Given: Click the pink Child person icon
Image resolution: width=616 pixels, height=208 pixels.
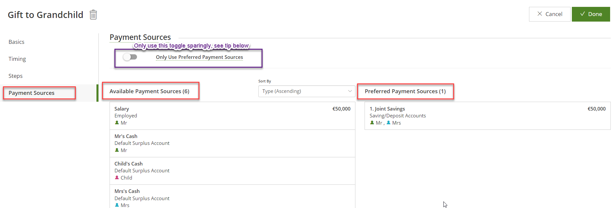Looking at the screenshot, I should (x=117, y=178).
